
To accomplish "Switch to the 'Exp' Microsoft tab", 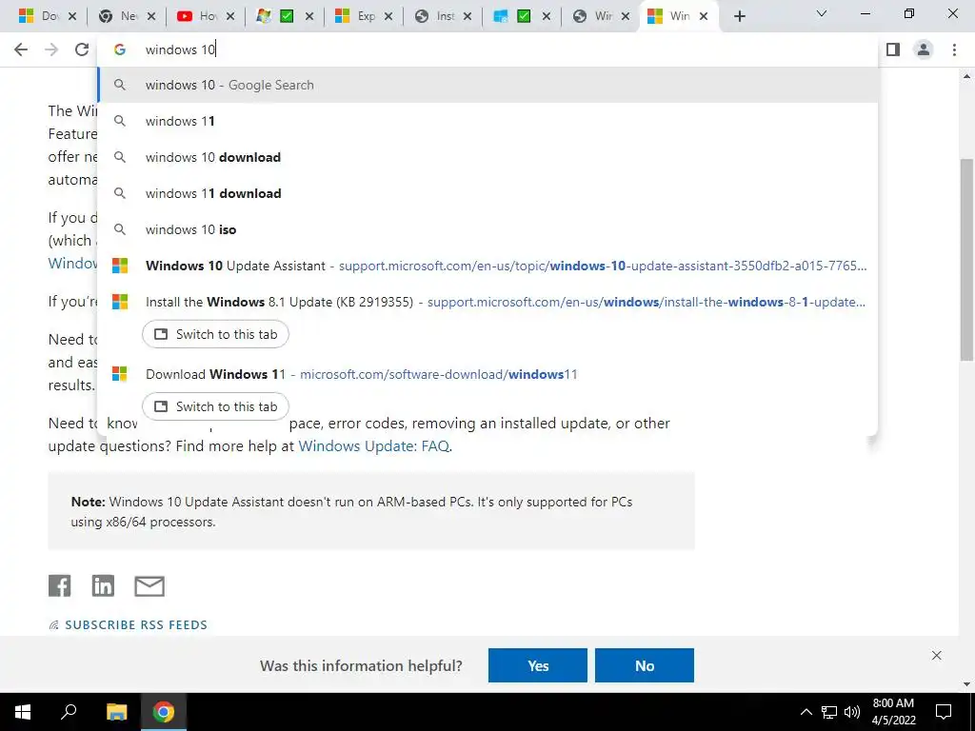I will coord(356,17).
